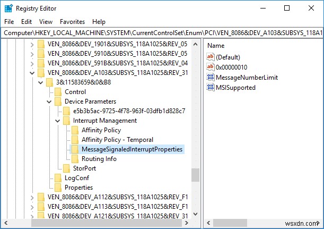
Task: Select the VEN_8086&DEV_5910 folder icon
Action: click(41, 54)
